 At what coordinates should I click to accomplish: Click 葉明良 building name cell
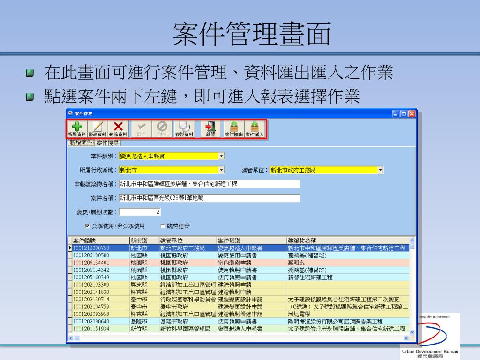[x=348, y=262]
